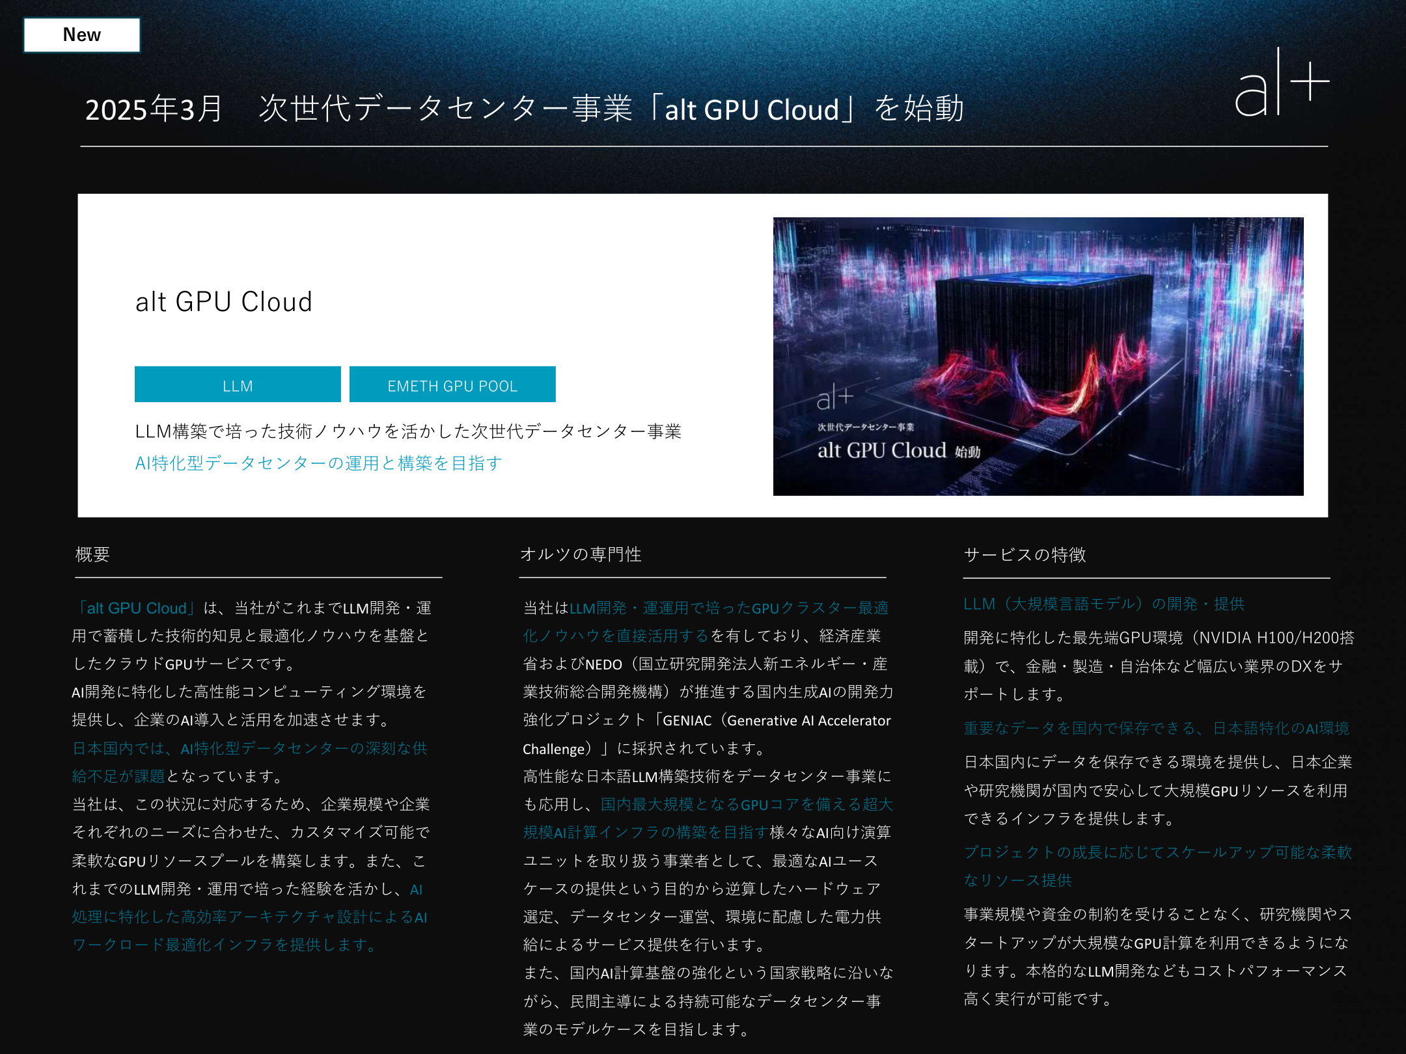
Task: Click the New badge
Action: point(82,35)
